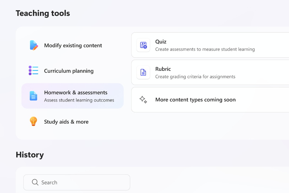Open the Study aids & more category
289x193 pixels.
[66, 122]
